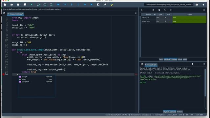Open Preferences via the wrench icon
The height and width of the screenshot is (118, 210).
click(105, 5)
